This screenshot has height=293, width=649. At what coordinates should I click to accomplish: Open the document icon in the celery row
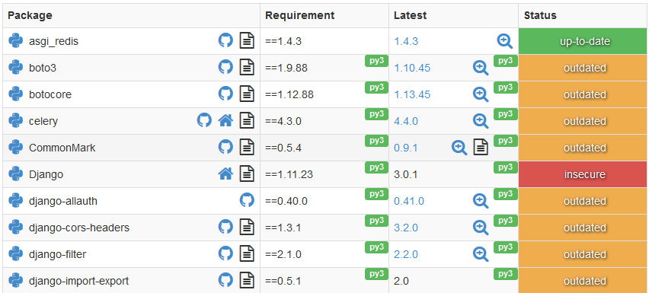pyautogui.click(x=247, y=121)
